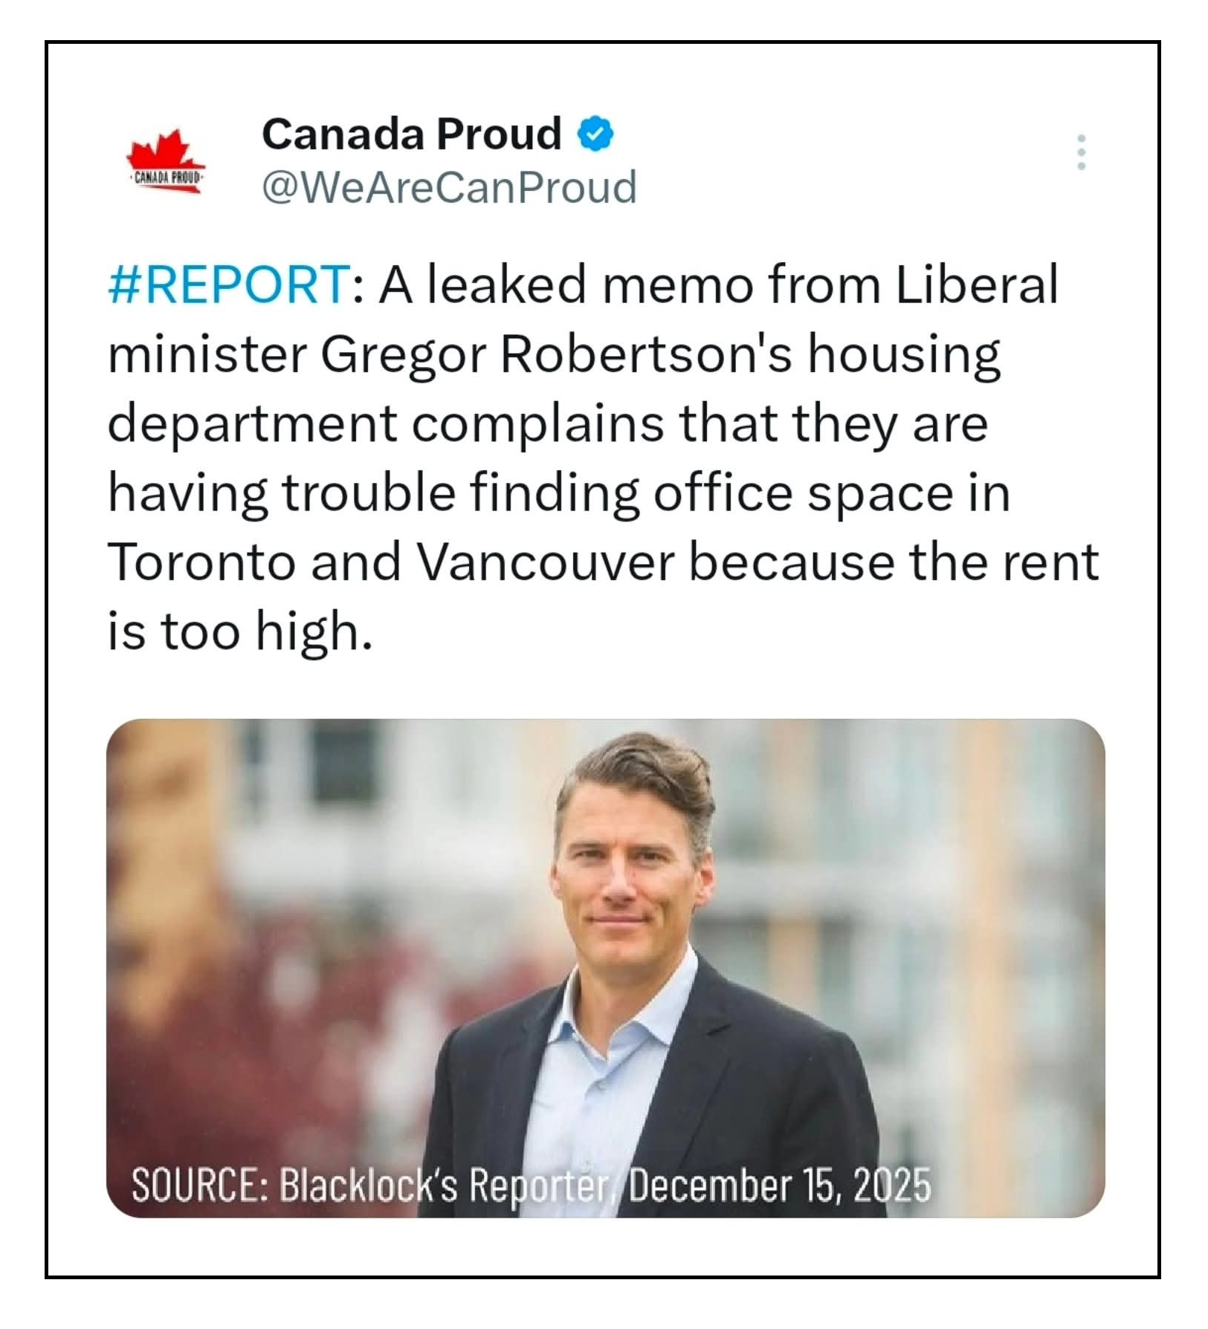Click the Canada Proud profile avatar
The width and height of the screenshot is (1208, 1329).
point(165,161)
